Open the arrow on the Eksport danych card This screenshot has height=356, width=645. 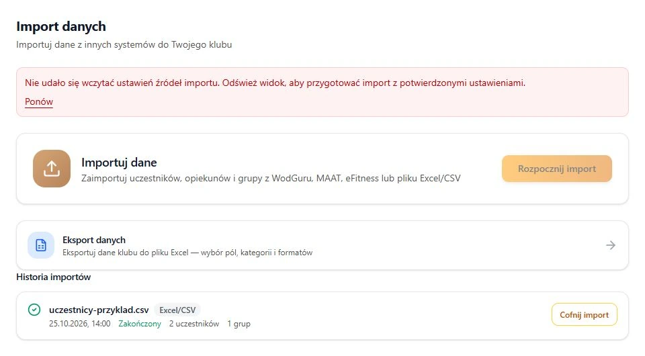(611, 245)
